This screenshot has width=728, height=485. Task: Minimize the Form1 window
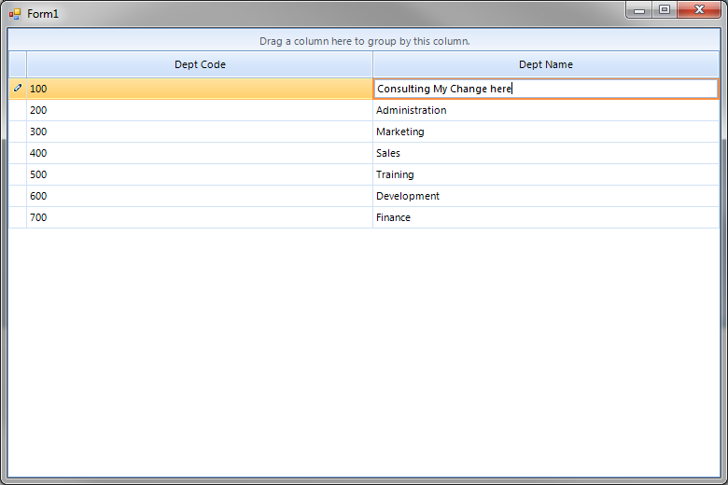click(639, 9)
